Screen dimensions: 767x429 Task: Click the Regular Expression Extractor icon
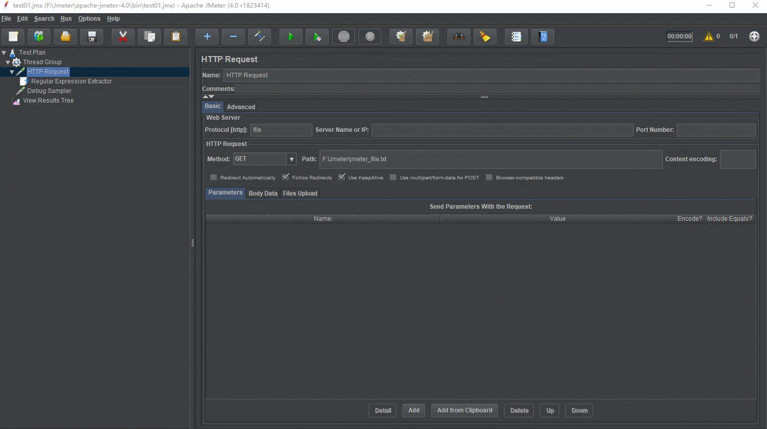coord(24,81)
